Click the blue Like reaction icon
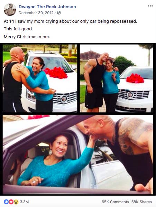This screenshot has height=207, width=156. pos(6,202)
